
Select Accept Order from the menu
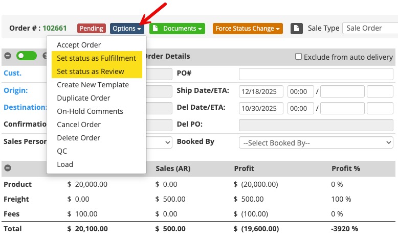click(79, 45)
